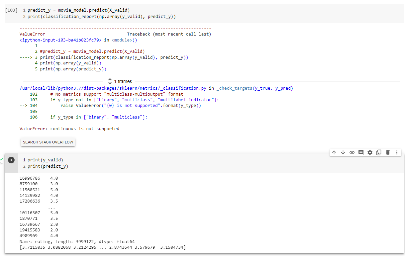Click output row 14129982 4.0
The width and height of the screenshot is (405, 256).
point(39,196)
